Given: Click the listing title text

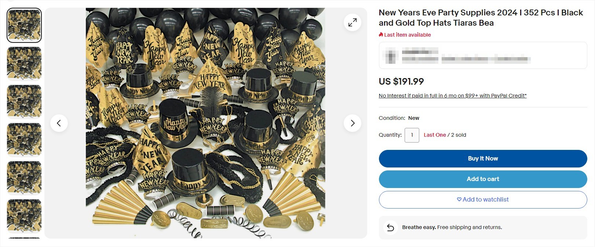Looking at the screenshot, I should point(477,18).
